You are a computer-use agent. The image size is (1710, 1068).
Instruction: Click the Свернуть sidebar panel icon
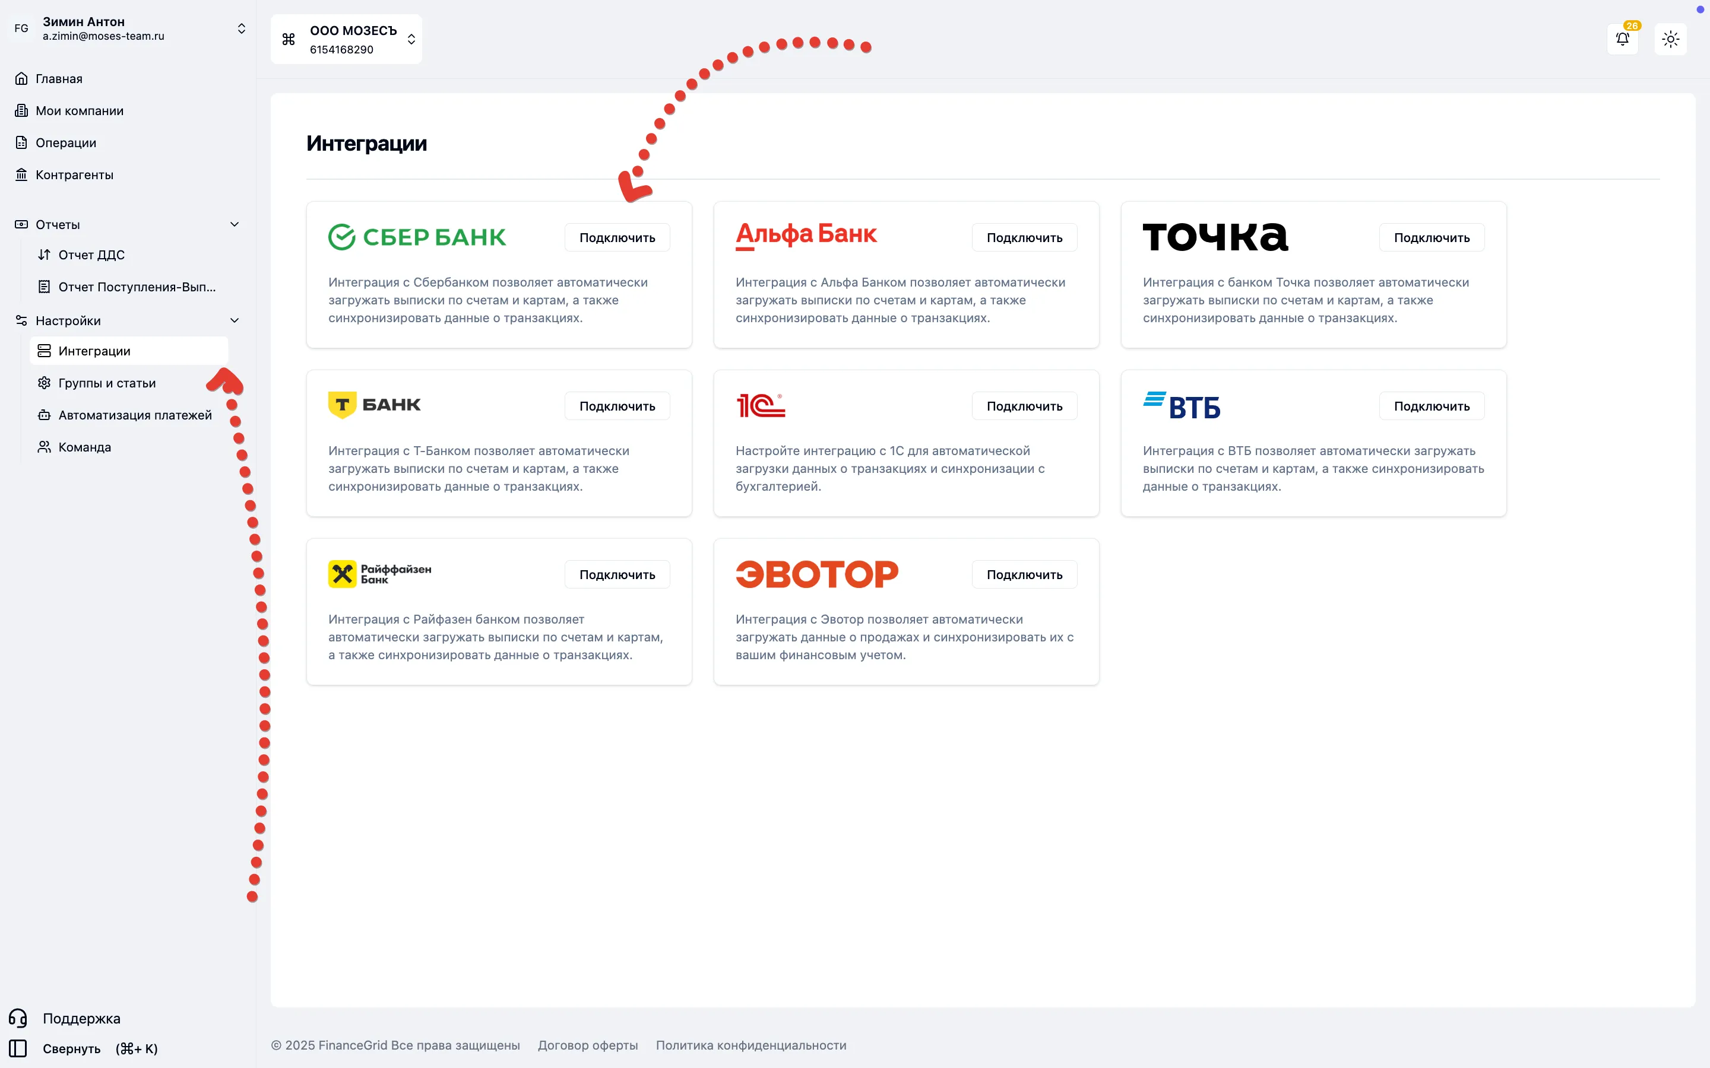18,1048
